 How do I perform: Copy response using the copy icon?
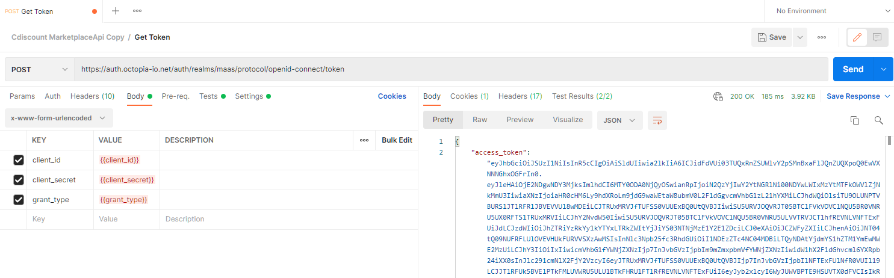click(x=854, y=120)
